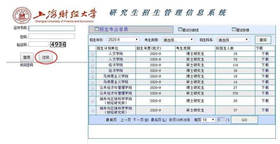Download the 马克思主义学院 博士研究生 plan
Viewport: 280px width, 144px height.
coord(265,76)
